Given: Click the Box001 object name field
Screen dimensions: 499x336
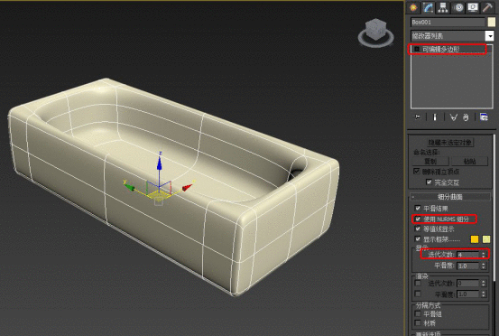Looking at the screenshot, I should click(x=448, y=22).
